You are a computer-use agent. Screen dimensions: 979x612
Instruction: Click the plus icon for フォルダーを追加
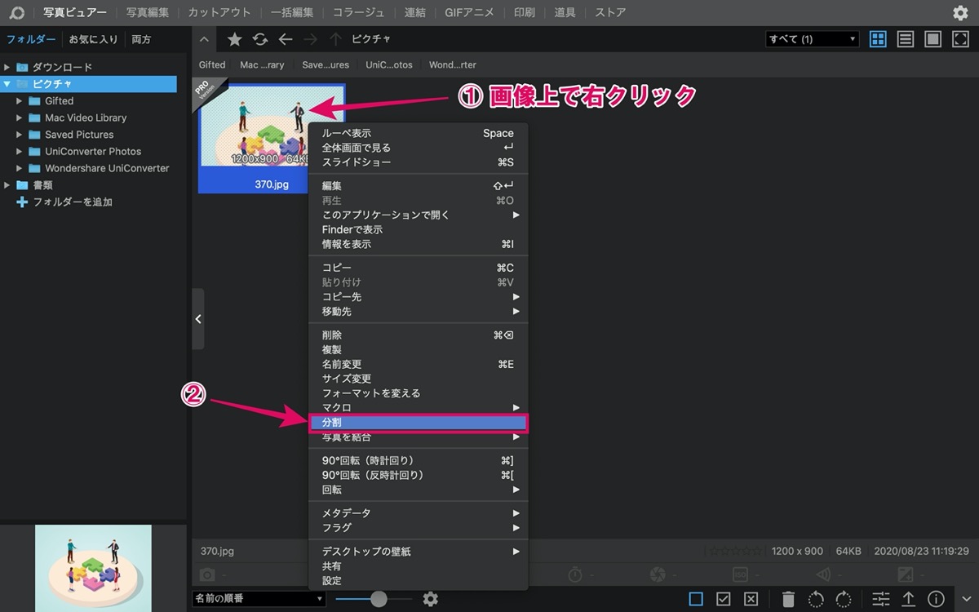pyautogui.click(x=22, y=202)
